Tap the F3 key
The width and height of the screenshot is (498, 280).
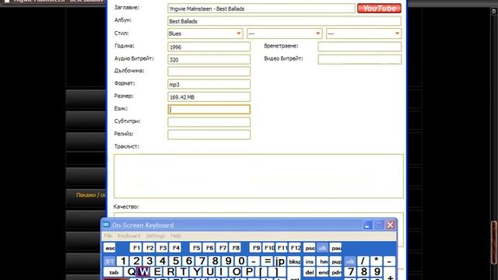coord(163,248)
